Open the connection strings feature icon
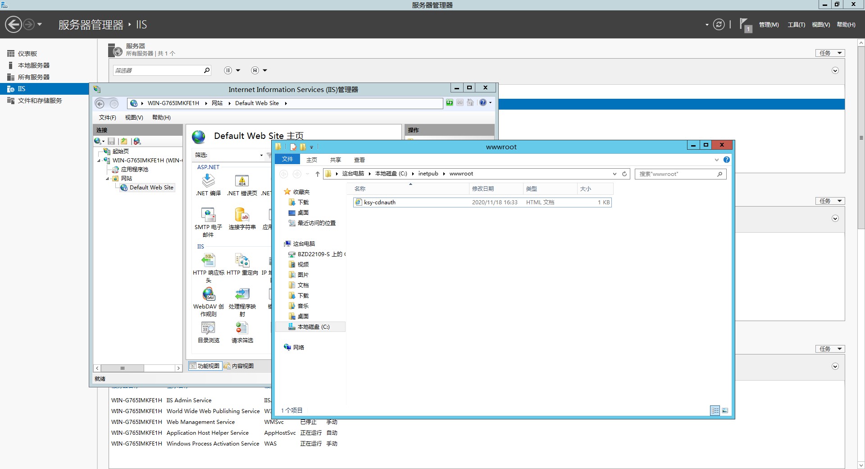Screen dimensions: 865x469 tap(242, 215)
